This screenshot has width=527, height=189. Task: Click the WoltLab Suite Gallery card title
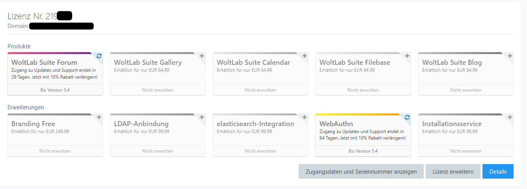pos(148,62)
